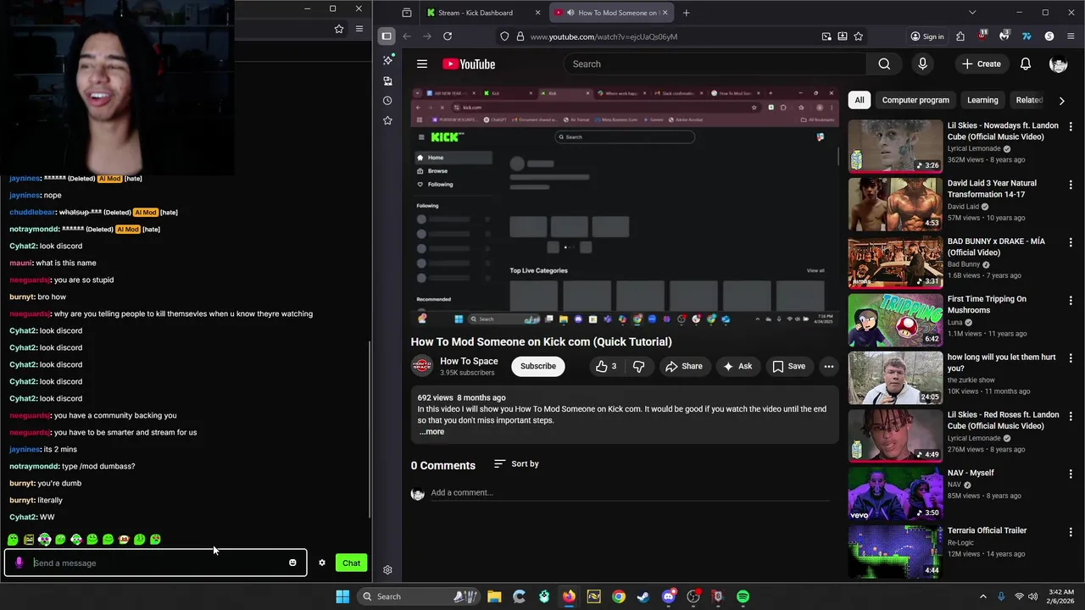This screenshot has height=610, width=1085.
Task: Start YouTube voice search with microphone
Action: pyautogui.click(x=923, y=64)
